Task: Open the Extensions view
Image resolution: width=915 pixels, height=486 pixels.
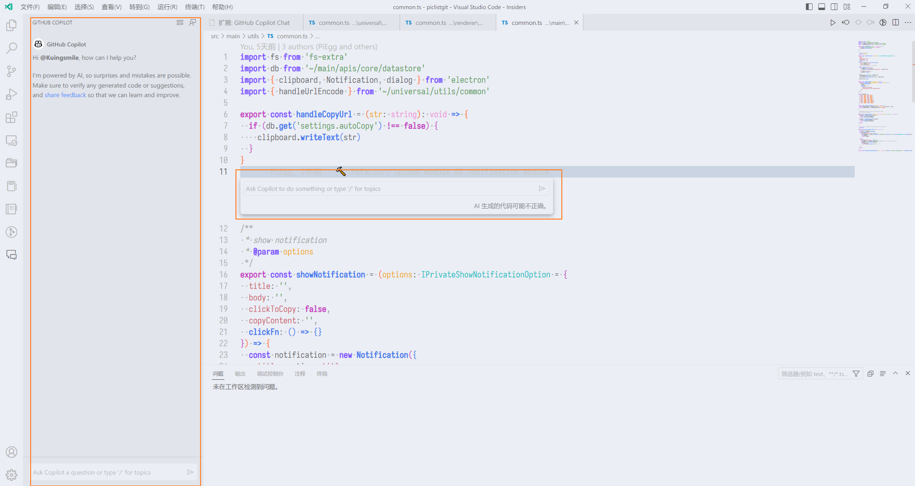Action: click(11, 117)
